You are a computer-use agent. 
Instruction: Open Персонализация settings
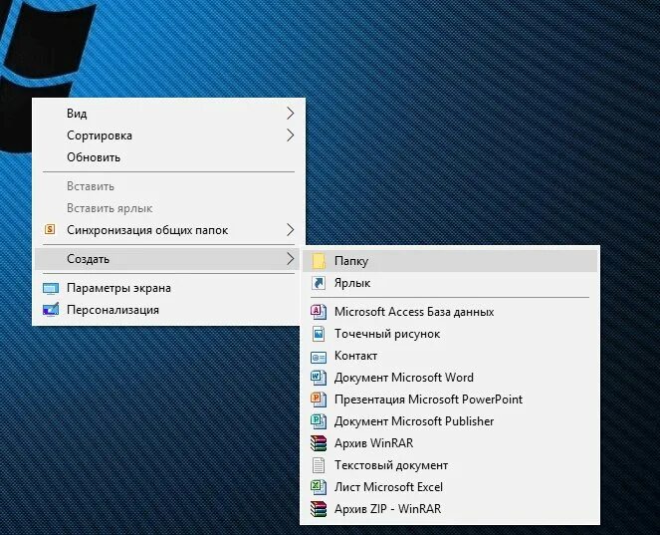(x=168, y=310)
